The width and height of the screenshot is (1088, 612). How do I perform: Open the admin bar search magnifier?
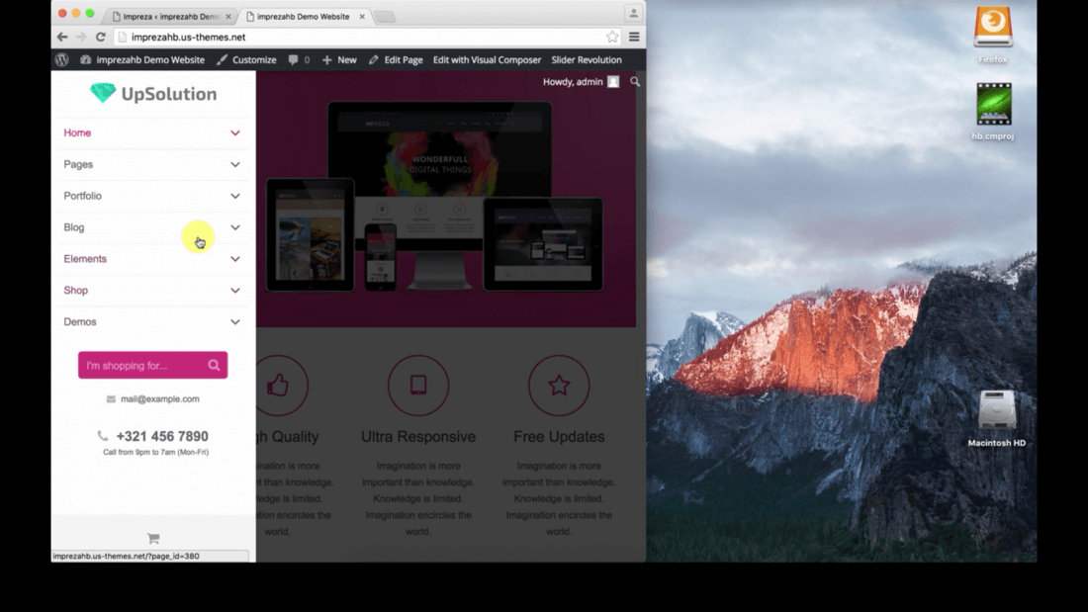(635, 82)
